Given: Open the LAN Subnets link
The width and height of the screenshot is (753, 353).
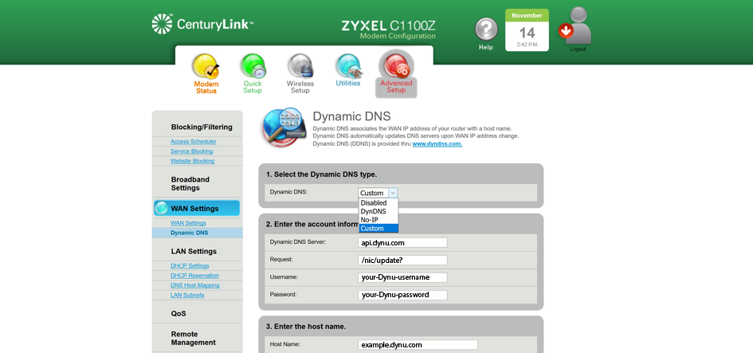Looking at the screenshot, I should [x=187, y=295].
